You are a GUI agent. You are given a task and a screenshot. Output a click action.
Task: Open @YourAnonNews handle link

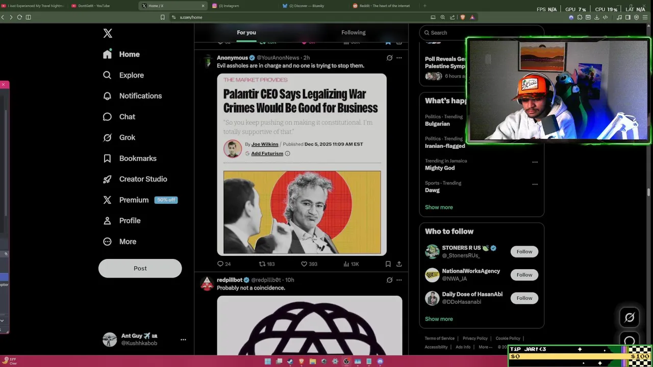(x=278, y=58)
